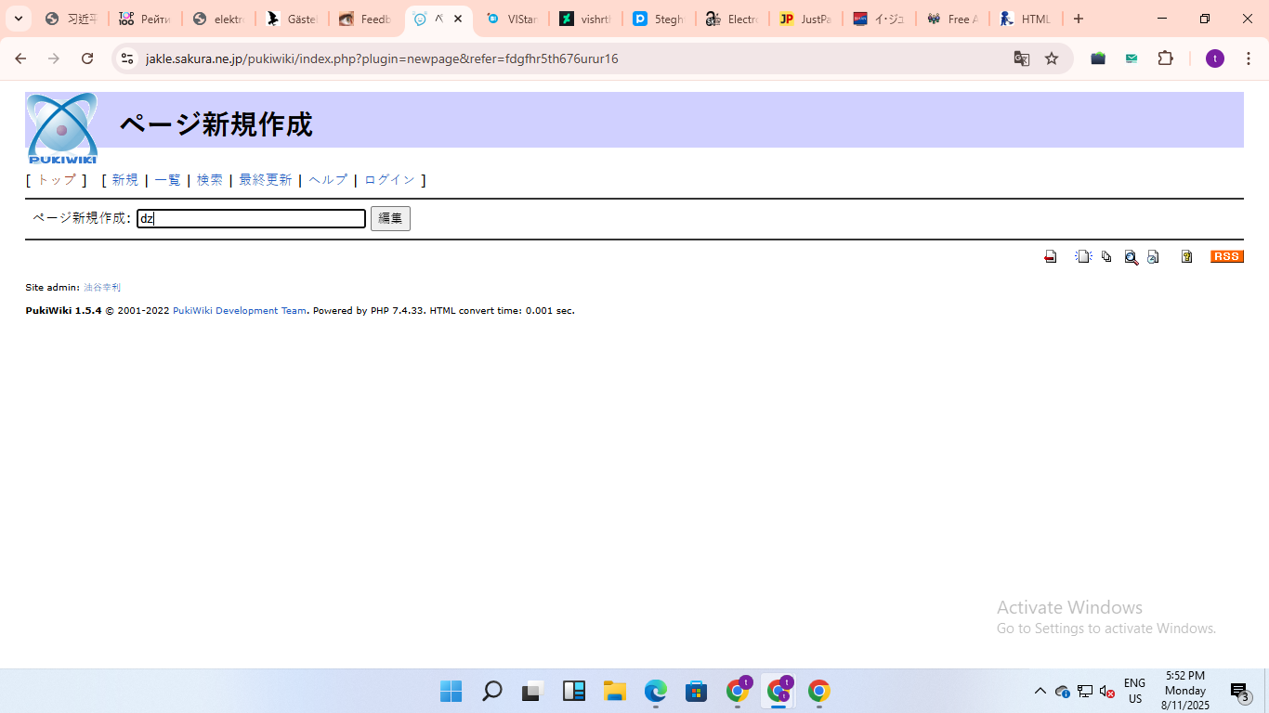Screen dimensions: 1269x713
Task: Click the Help question-mark page icon
Action: click(1186, 257)
